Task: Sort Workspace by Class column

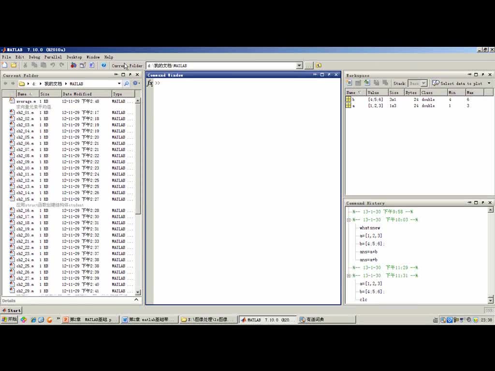Action: point(434,92)
